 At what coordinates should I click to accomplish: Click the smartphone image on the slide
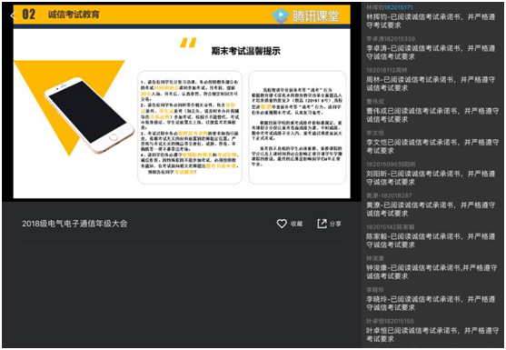pyautogui.click(x=89, y=115)
